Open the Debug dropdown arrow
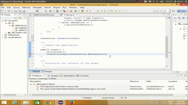This screenshot has height=105, width=188. pyautogui.click(x=53, y=11)
